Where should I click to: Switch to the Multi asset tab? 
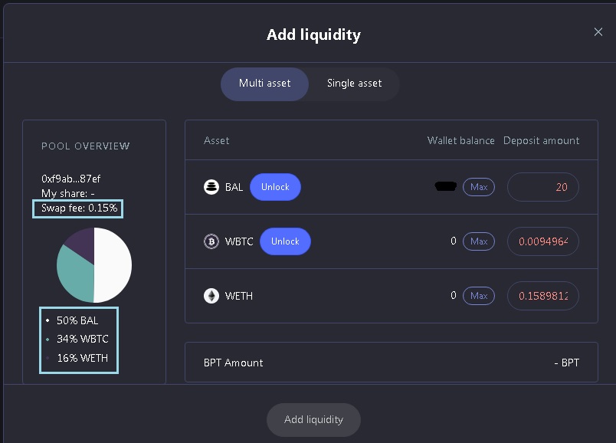click(x=264, y=84)
